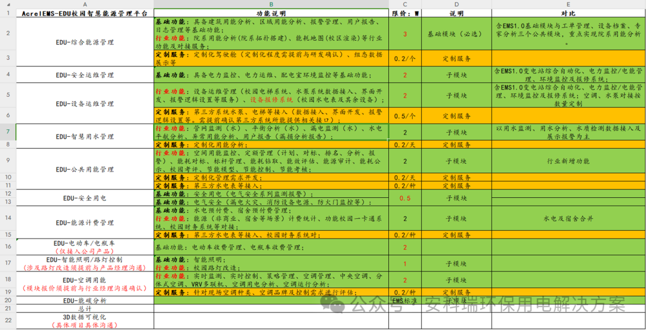Select column C header
This screenshot has height=330, width=646.
tap(405, 4)
